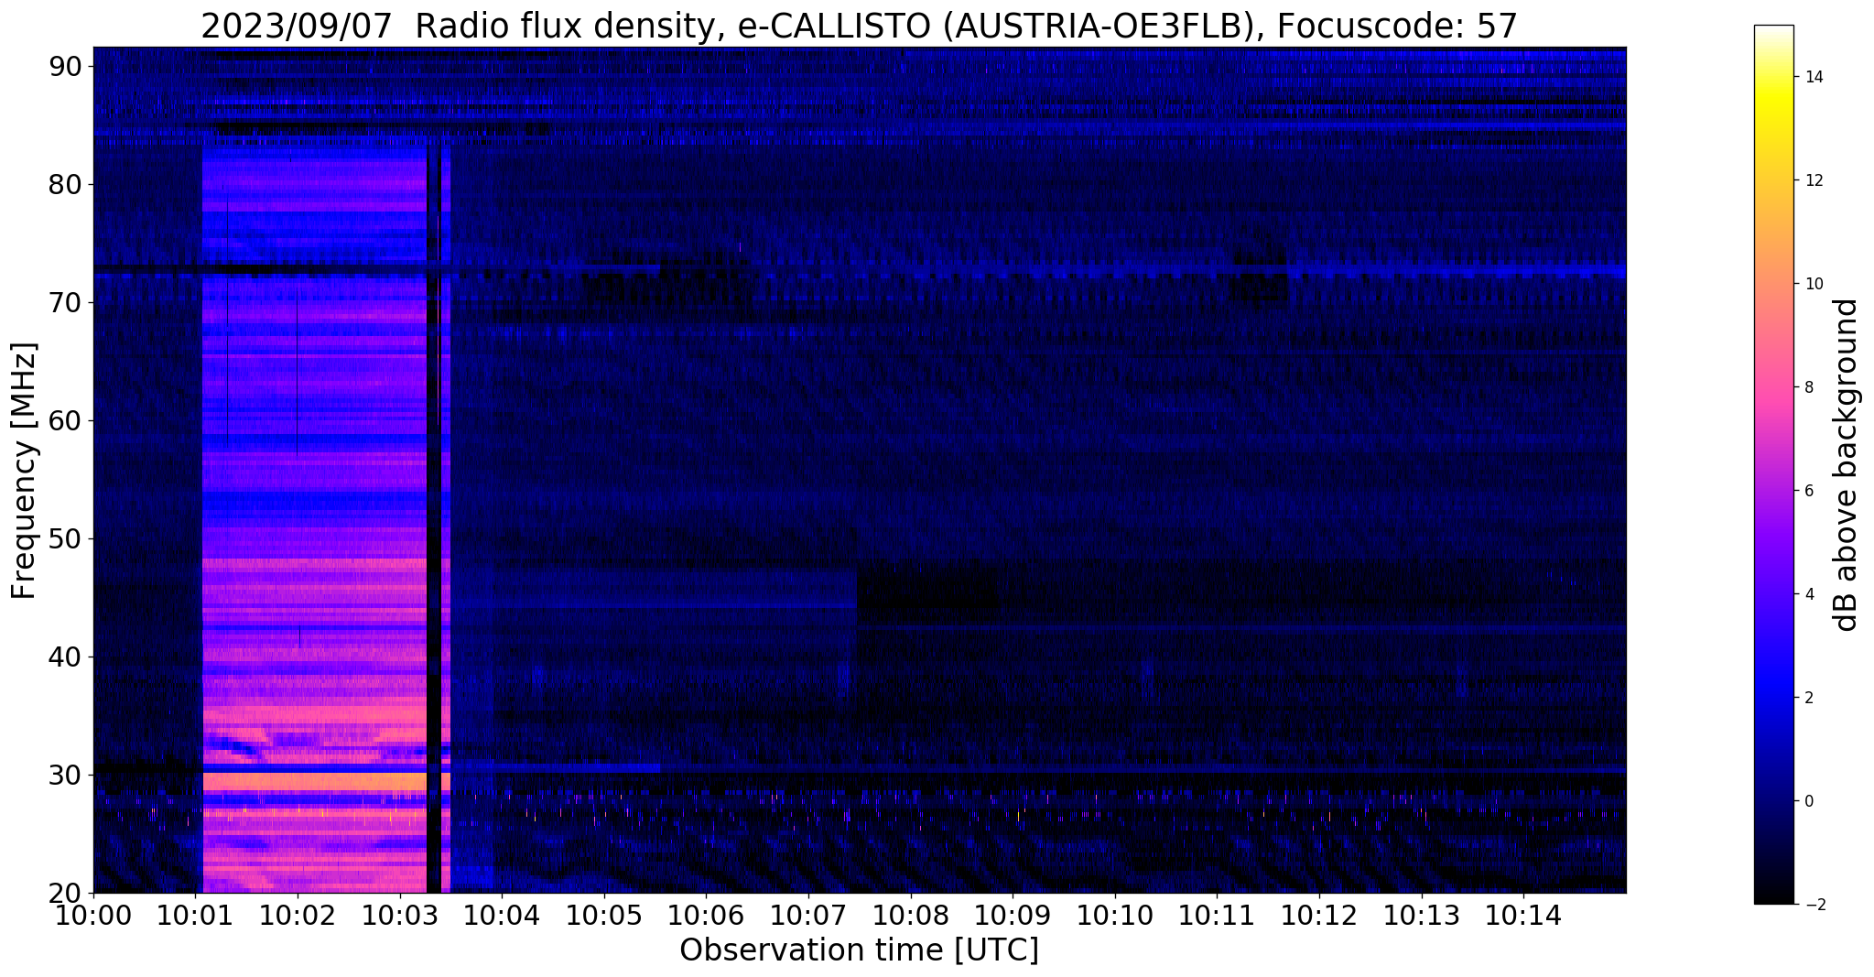Click the 10:11 time tick label
Viewport: 1874px width, 977px height.
point(1217,914)
